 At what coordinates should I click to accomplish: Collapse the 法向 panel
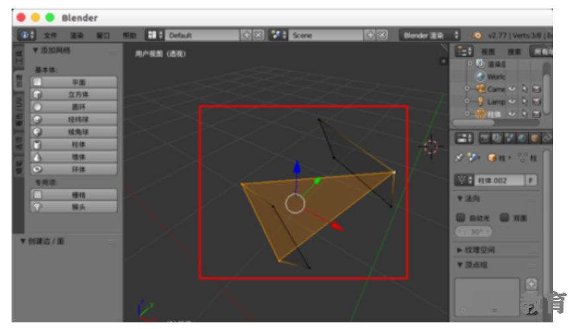click(x=460, y=199)
